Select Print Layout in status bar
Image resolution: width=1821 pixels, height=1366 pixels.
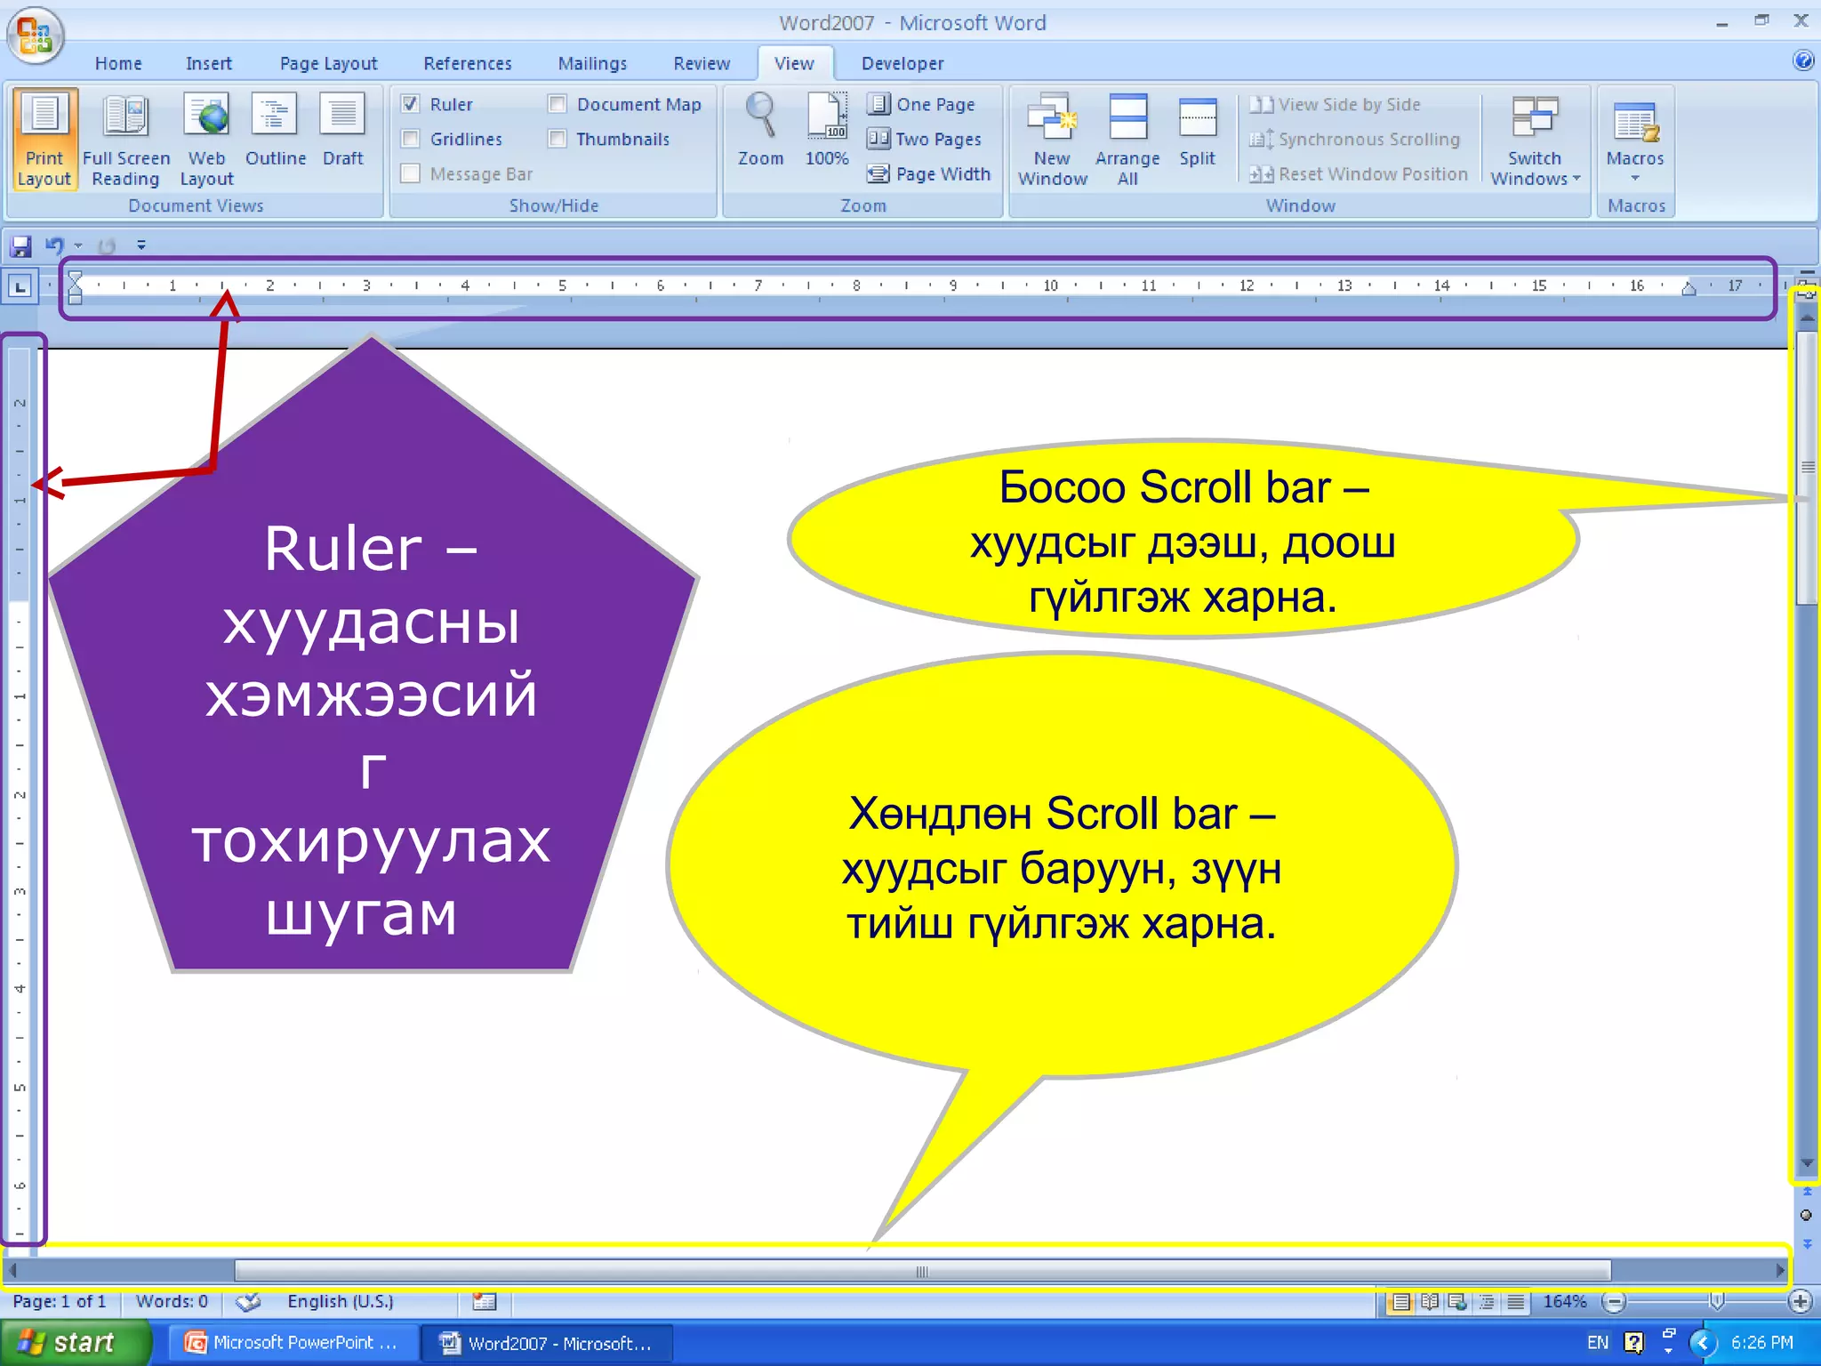[1401, 1303]
